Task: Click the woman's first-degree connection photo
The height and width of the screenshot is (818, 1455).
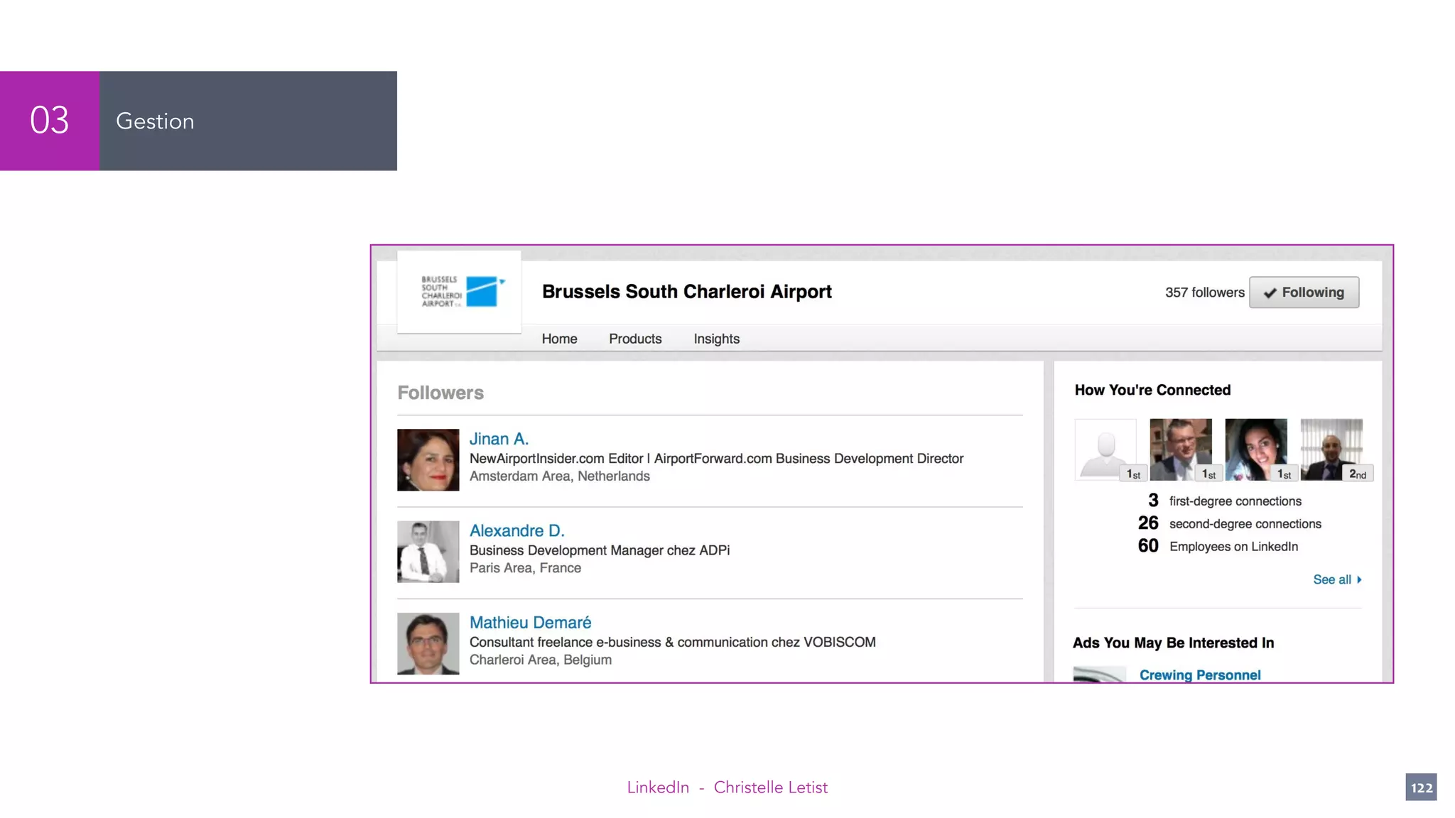Action: [x=1256, y=449]
